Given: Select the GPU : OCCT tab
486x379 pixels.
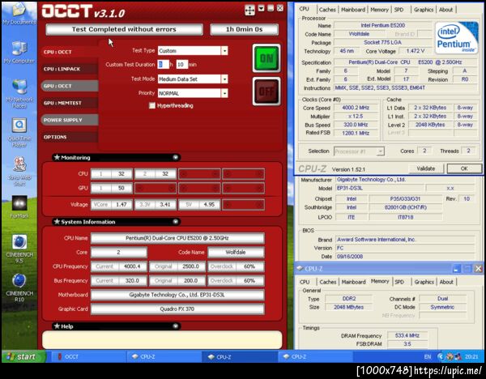Looking at the screenshot, I should coord(70,86).
